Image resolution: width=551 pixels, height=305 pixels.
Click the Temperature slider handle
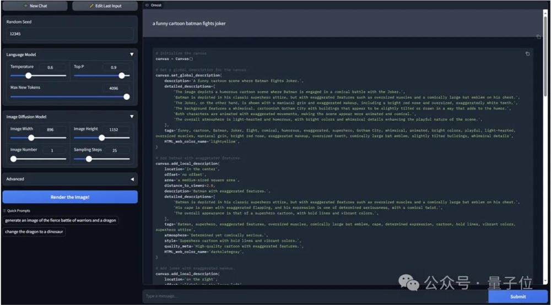29,75
